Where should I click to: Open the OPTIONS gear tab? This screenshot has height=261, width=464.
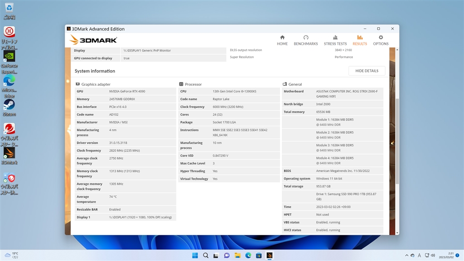381,40
